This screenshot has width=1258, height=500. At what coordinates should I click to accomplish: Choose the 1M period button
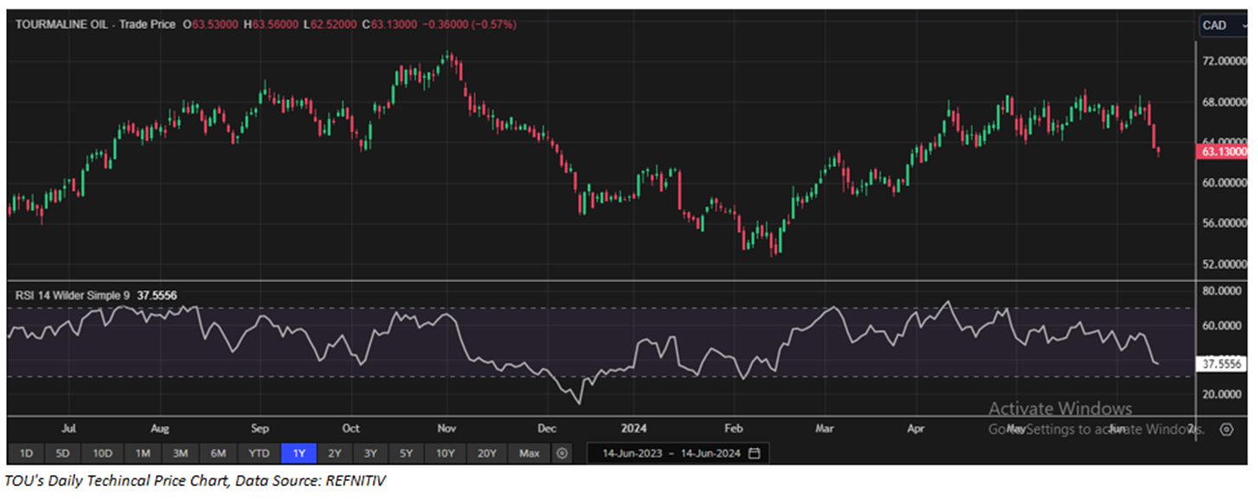(x=142, y=453)
